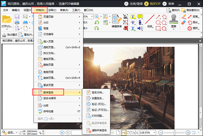Select the Underline text tool
The image size is (203, 136).
tap(133, 28)
